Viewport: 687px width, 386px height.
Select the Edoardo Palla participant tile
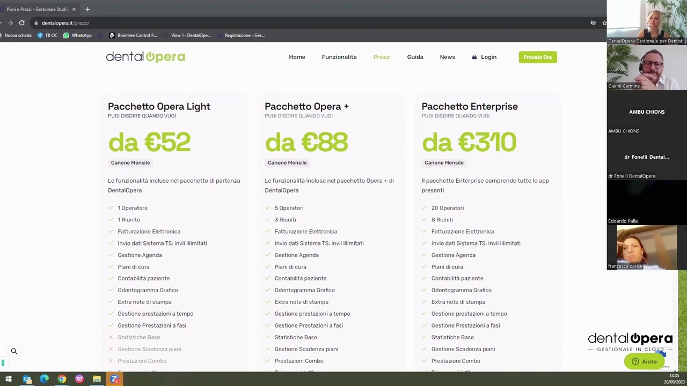click(647, 203)
